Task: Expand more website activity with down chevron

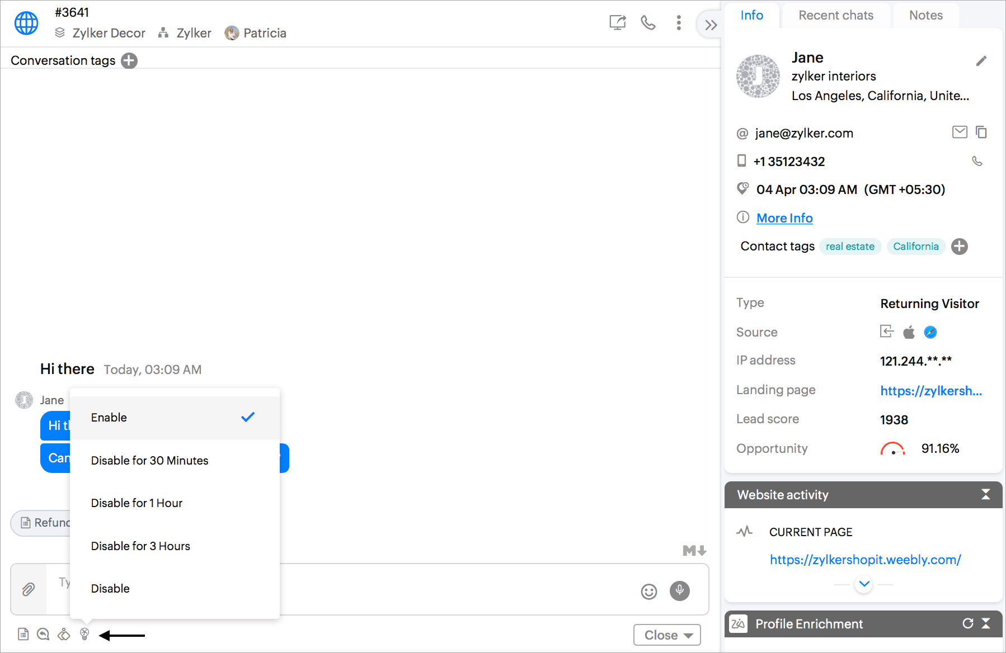Action: (864, 584)
